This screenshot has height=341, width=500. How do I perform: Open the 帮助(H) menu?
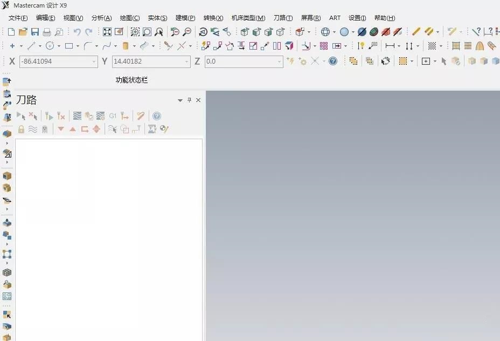pyautogui.click(x=385, y=18)
